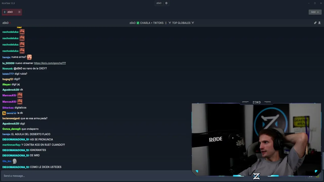Screen dimensions: 324x182
Task: Click the zEkO title bar account label
Action: tap(159, 3)
